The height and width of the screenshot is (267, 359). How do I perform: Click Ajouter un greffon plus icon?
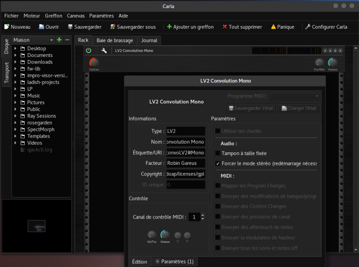point(169,27)
